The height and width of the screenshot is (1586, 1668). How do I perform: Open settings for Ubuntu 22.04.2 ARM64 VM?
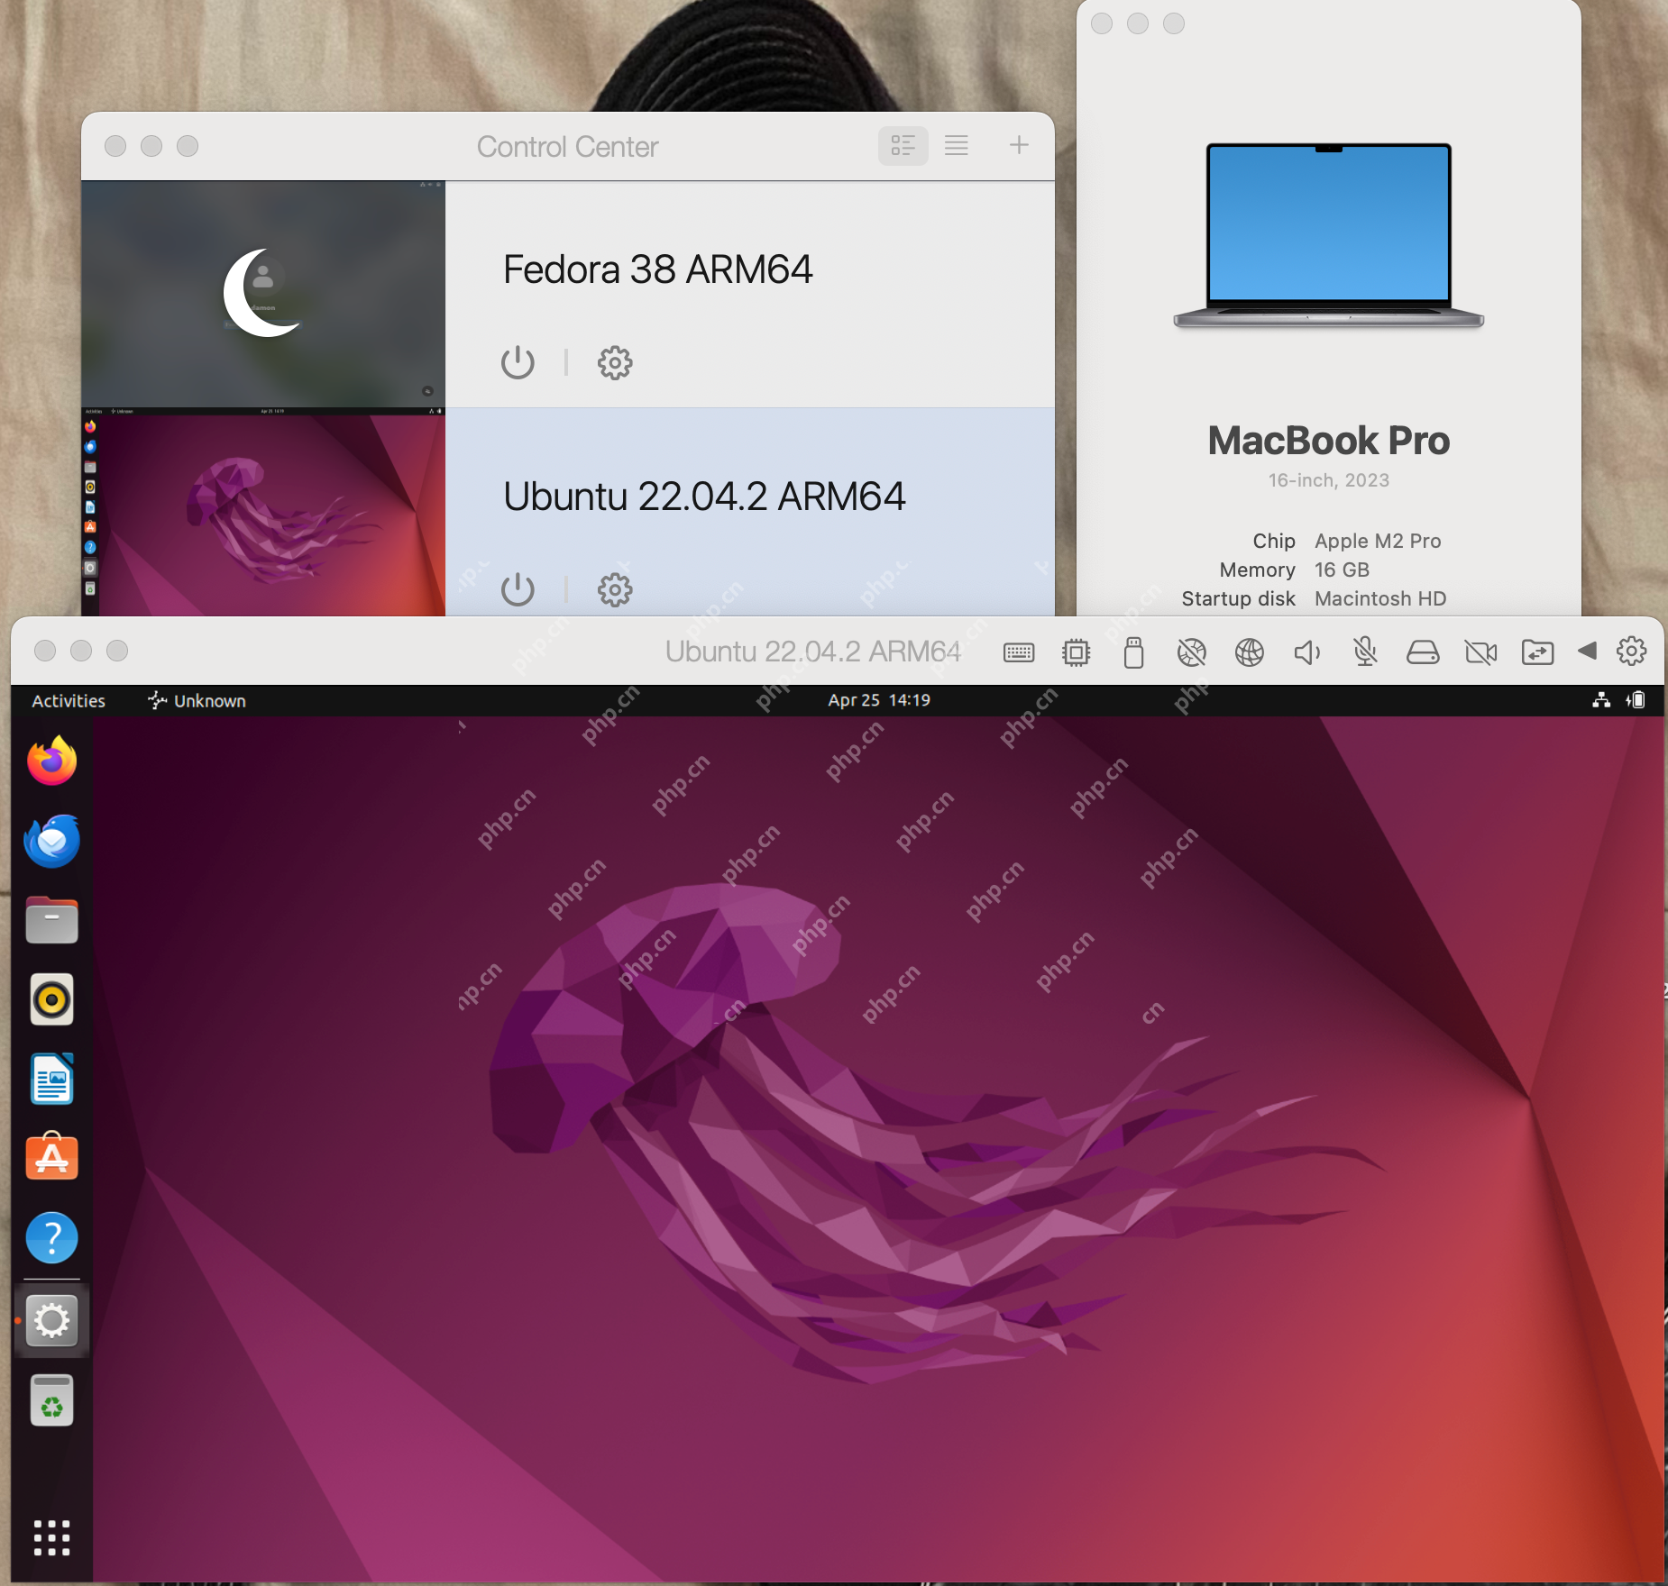tap(613, 589)
